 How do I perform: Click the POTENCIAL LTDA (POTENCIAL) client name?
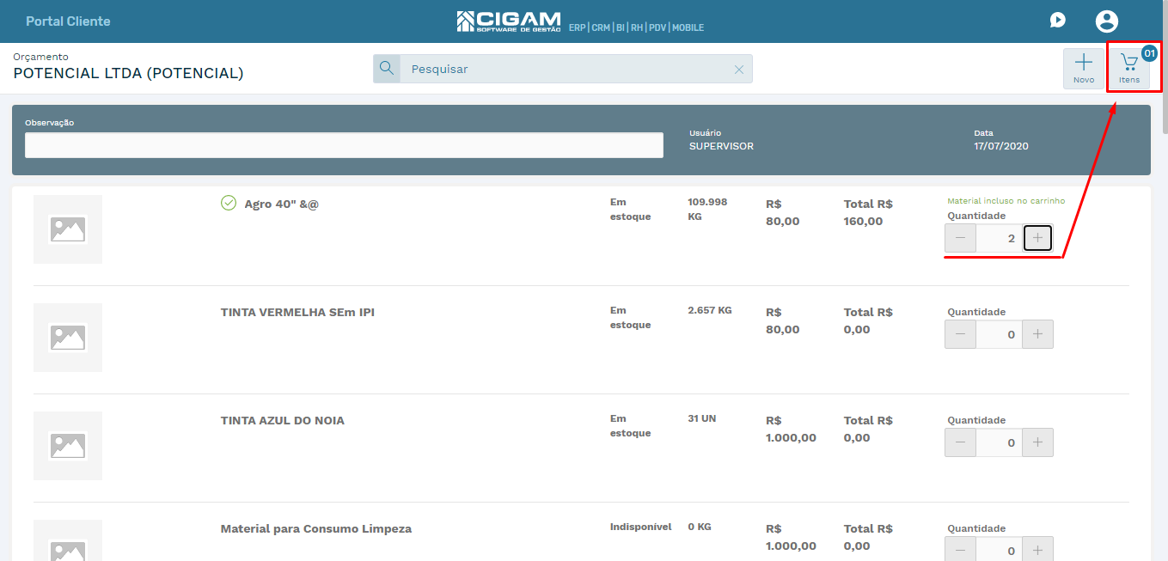pyautogui.click(x=128, y=73)
